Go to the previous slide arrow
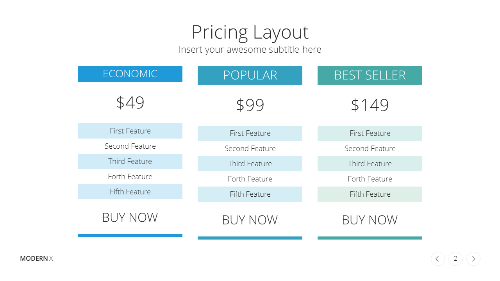The image size is (500, 281). tap(437, 259)
